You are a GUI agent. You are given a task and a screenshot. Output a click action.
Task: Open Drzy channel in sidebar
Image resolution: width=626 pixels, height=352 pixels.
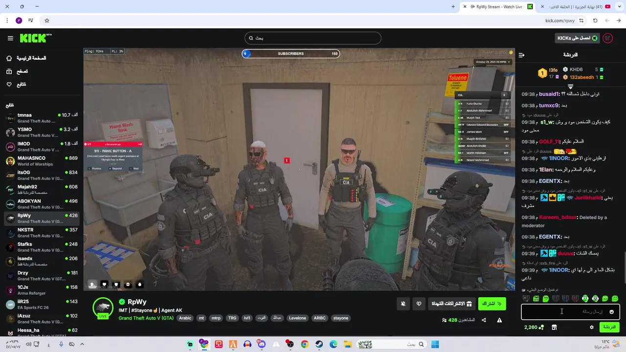click(x=42, y=276)
